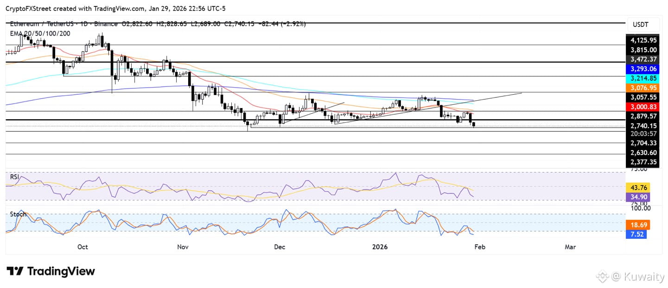Click the Stoch indicator pane label
This screenshot has height=288, width=668.
17,214
